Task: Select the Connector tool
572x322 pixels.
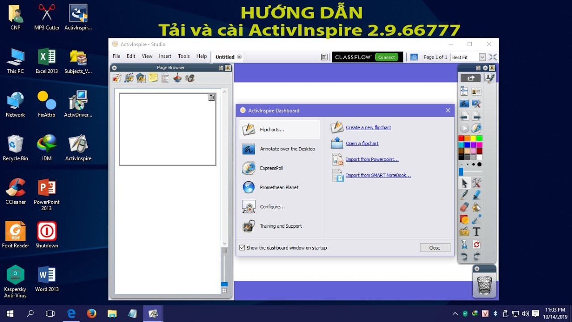Action: pos(477,219)
